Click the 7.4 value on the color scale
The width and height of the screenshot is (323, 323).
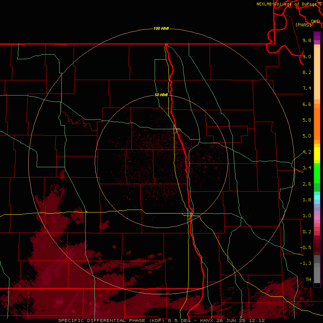tap(307, 88)
